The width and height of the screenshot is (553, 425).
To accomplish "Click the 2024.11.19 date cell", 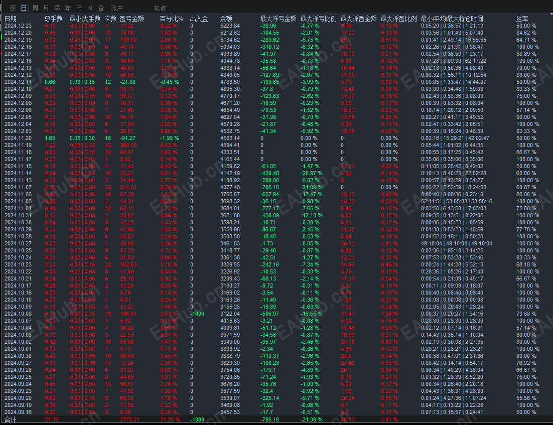I will [18, 146].
